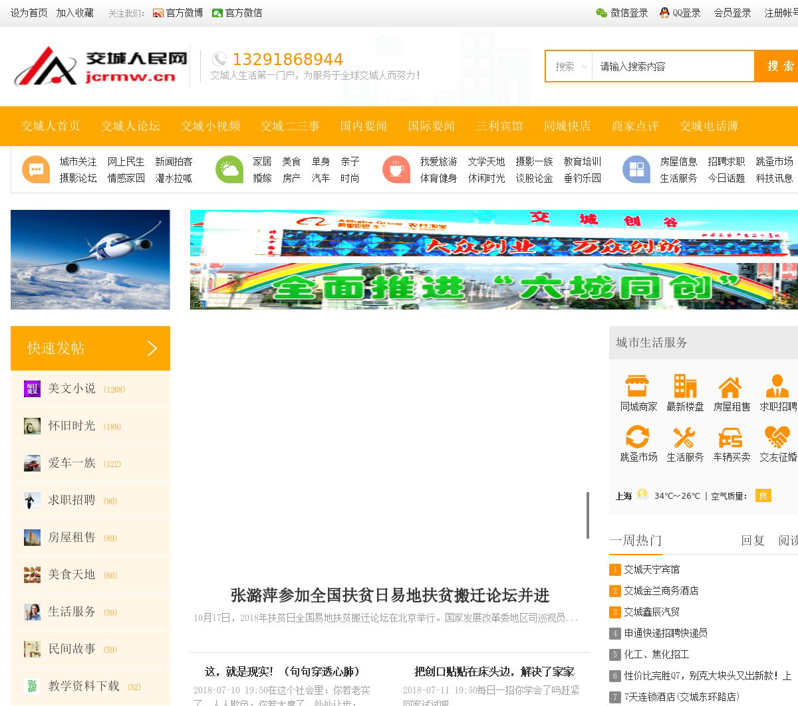Image resolution: width=798 pixels, height=706 pixels.
Task: Open hot item 交城鑫辰汽贸
Action: click(x=652, y=612)
